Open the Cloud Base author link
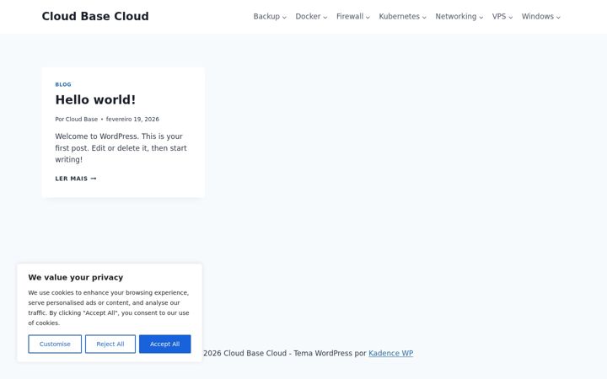The height and width of the screenshot is (379, 607). (x=81, y=119)
